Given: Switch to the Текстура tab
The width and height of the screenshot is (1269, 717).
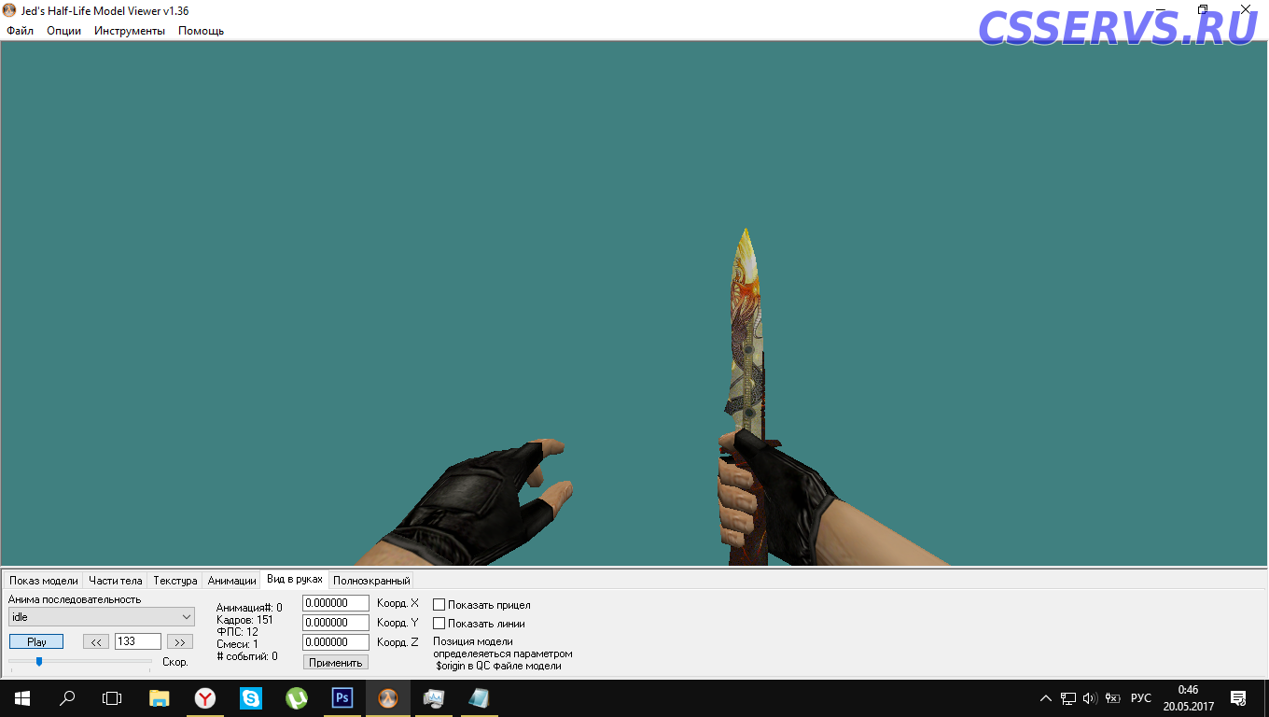Looking at the screenshot, I should tap(175, 581).
